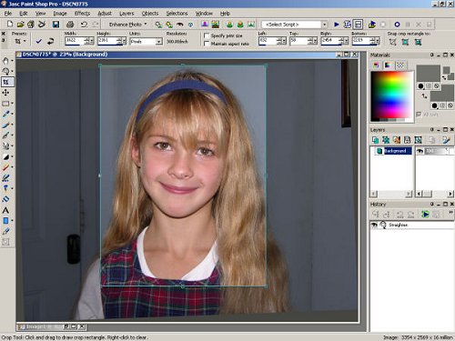The height and width of the screenshot is (341, 455).
Task: Click the Print icon in the toolbar
Action: coord(70,25)
